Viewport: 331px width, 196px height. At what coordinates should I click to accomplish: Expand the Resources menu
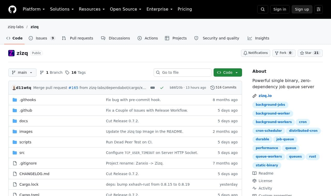click(92, 9)
